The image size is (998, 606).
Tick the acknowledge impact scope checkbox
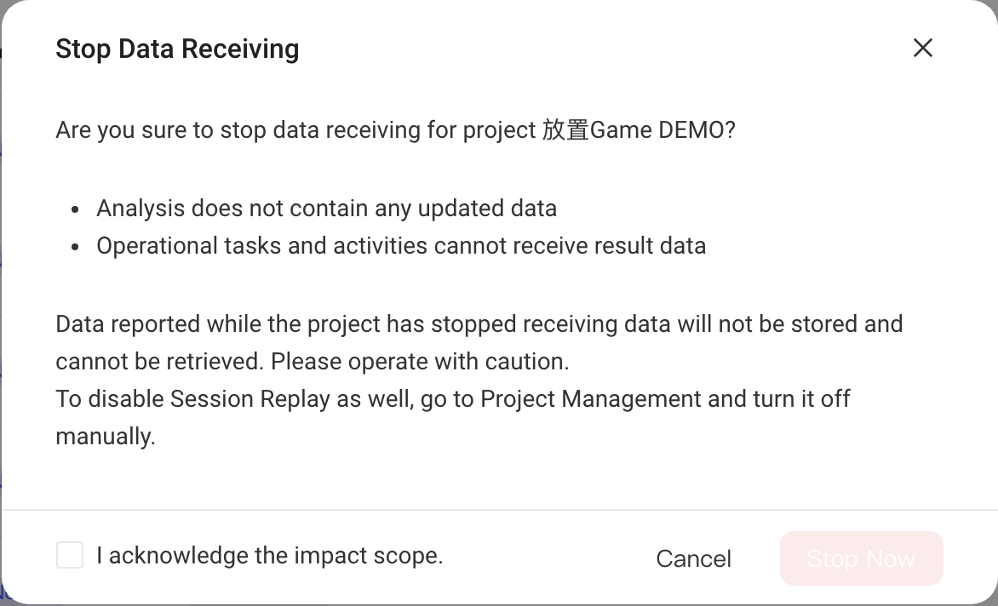pyautogui.click(x=69, y=555)
